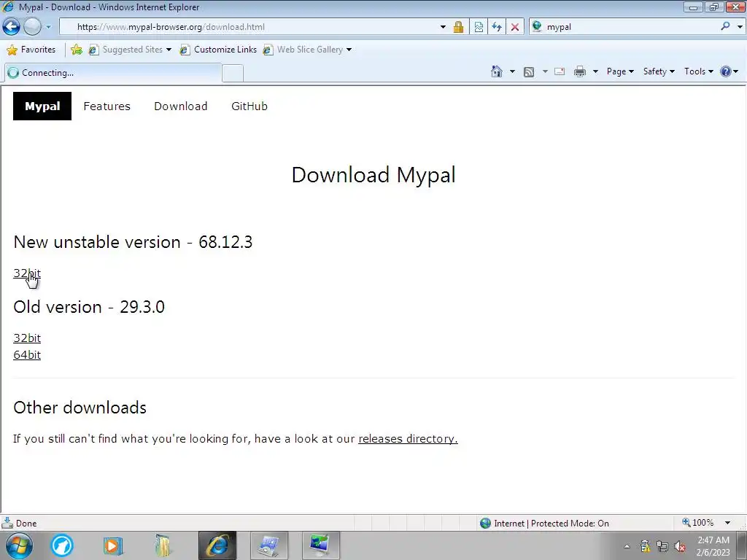Expand the feeds dropdown arrow
Image resolution: width=747 pixels, height=560 pixels.
(545, 71)
